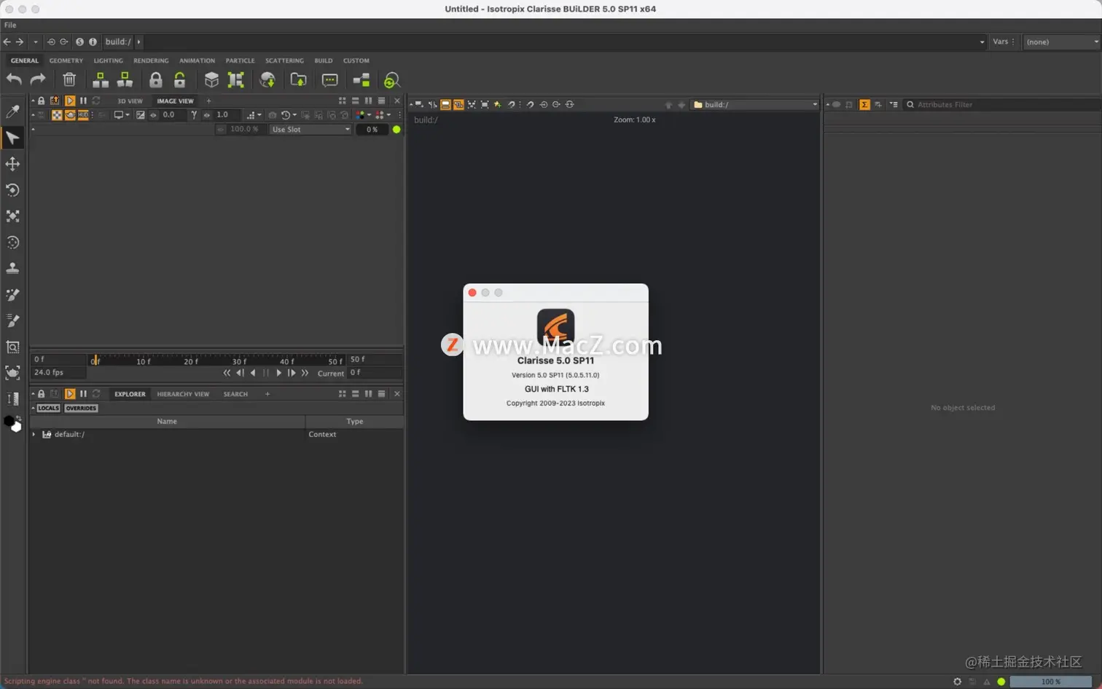Click the green open-padlock unlock icon
This screenshot has height=689, width=1102.
pos(179,79)
